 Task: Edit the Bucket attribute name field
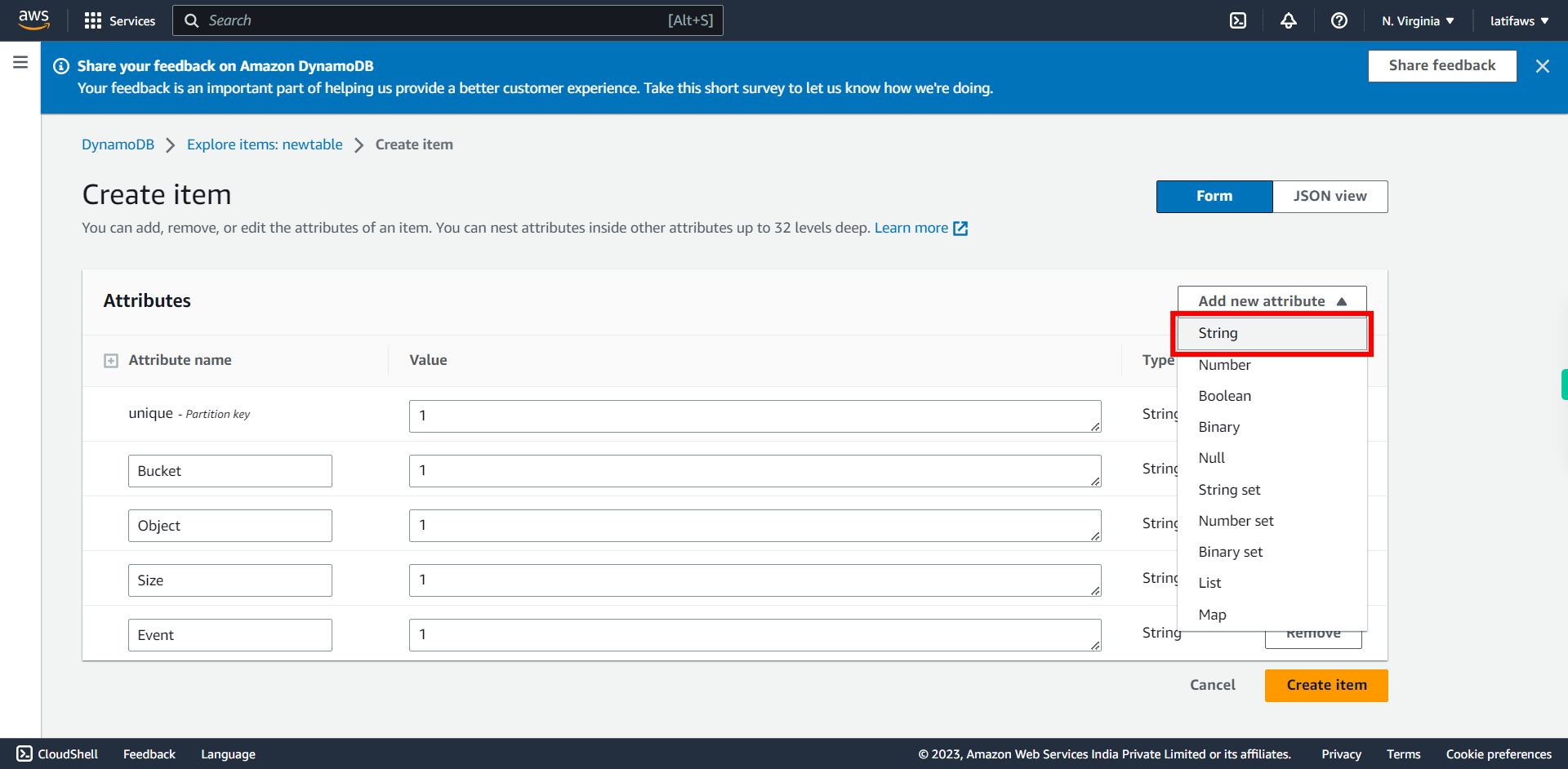point(230,471)
